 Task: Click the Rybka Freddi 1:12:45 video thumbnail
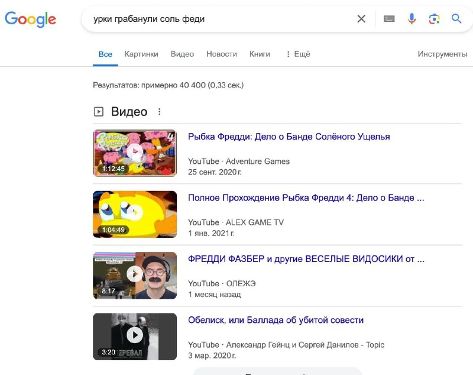click(135, 153)
